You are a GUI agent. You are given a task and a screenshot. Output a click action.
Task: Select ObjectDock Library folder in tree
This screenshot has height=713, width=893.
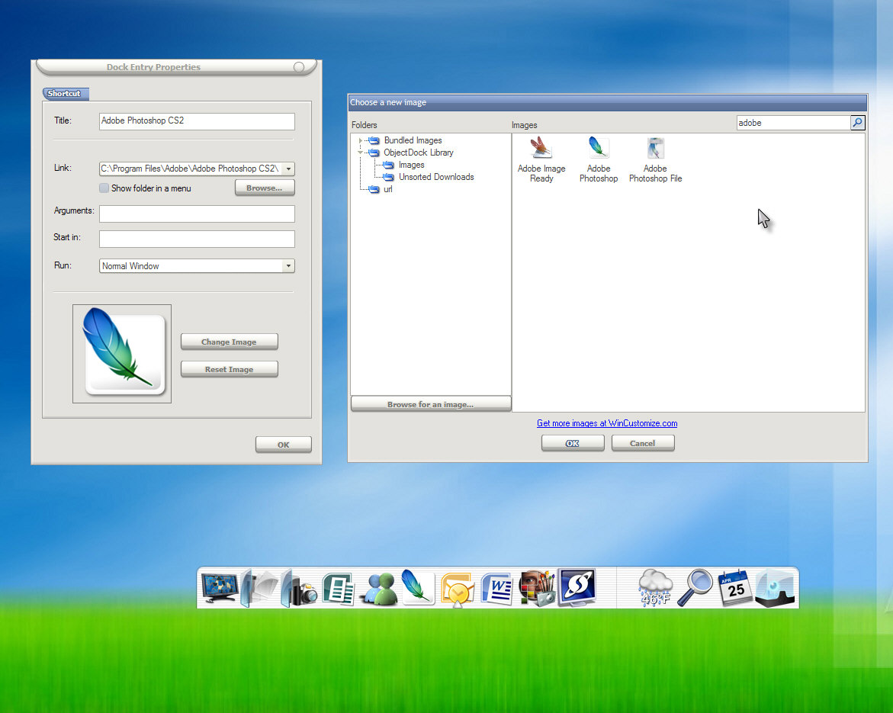pos(419,153)
